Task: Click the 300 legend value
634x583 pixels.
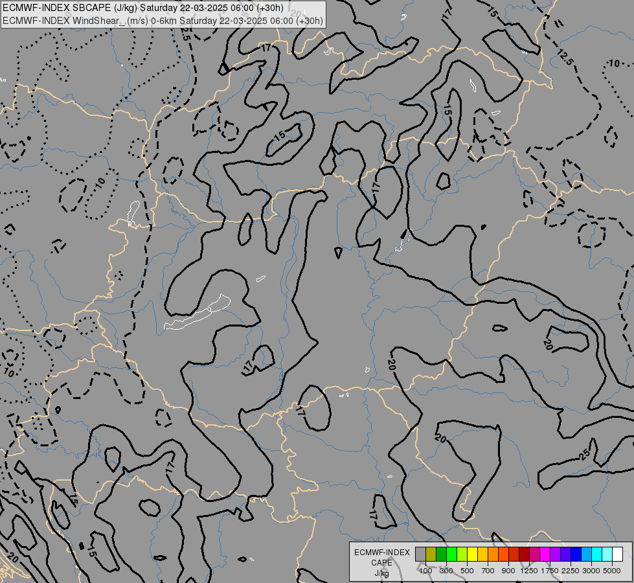Action: click(x=446, y=571)
